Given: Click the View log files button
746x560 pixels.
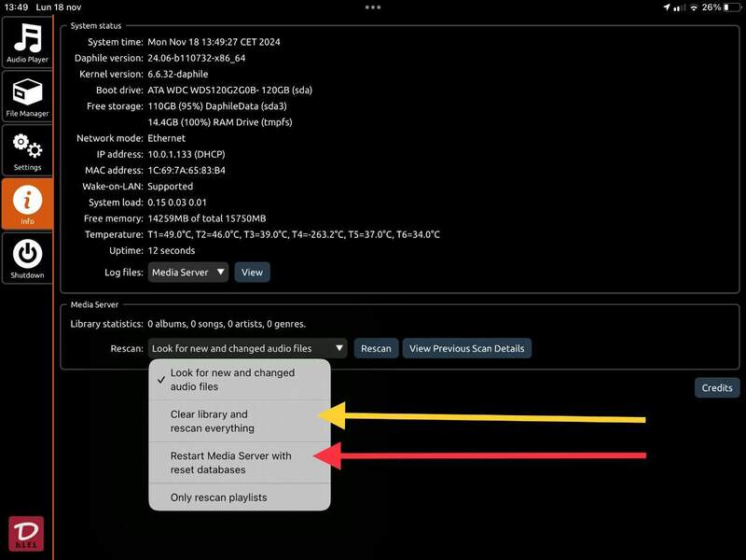Looking at the screenshot, I should [252, 273].
